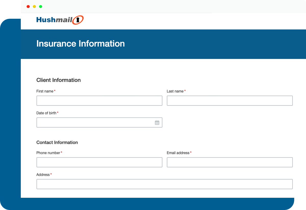Focus the Date of birth field

[x=99, y=122]
